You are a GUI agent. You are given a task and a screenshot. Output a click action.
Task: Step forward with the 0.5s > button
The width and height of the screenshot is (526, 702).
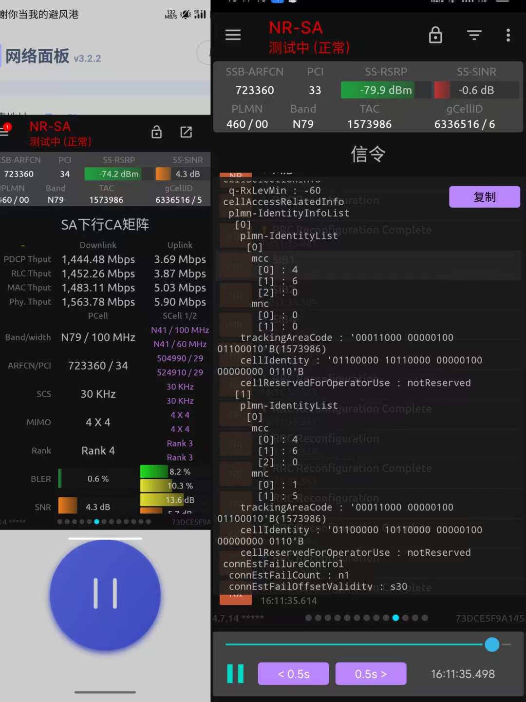click(371, 674)
